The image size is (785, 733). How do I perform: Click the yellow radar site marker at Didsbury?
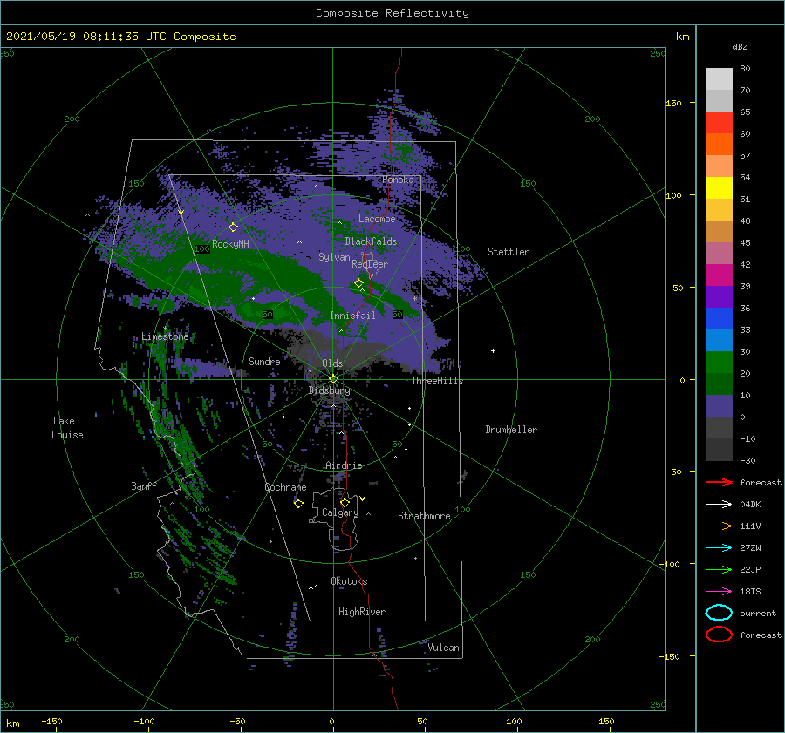pyautogui.click(x=333, y=379)
